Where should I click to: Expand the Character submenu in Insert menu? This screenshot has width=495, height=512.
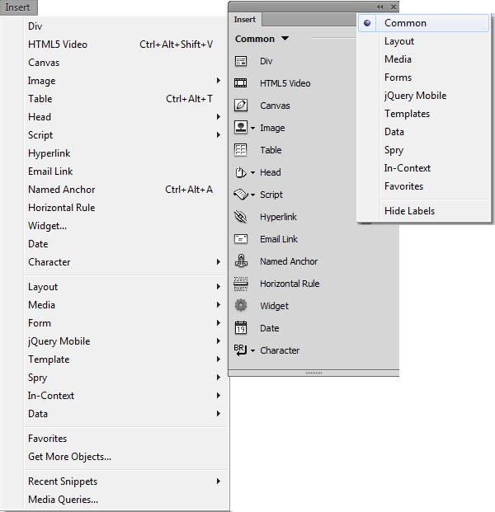click(x=219, y=262)
